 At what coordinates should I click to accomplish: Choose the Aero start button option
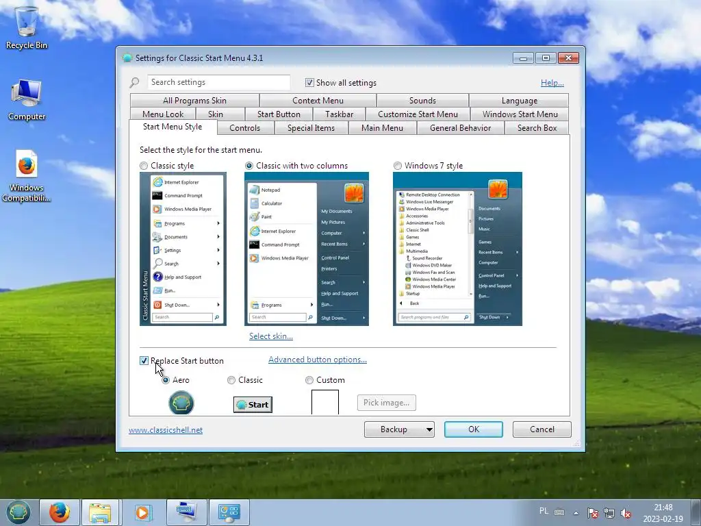click(166, 380)
